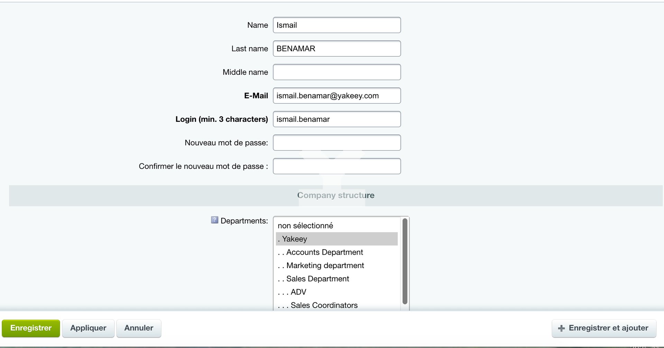Click the Confirmer le nouveau mot de passe field
Image resolution: width=664 pixels, height=348 pixels.
[x=336, y=166]
